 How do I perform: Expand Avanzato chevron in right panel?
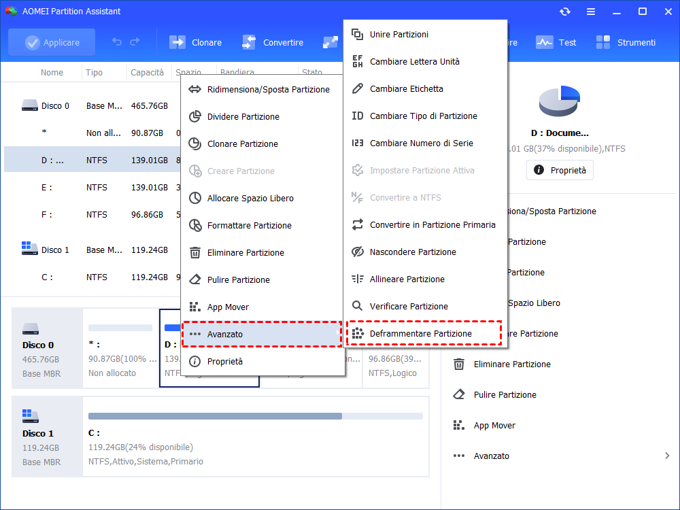[667, 456]
